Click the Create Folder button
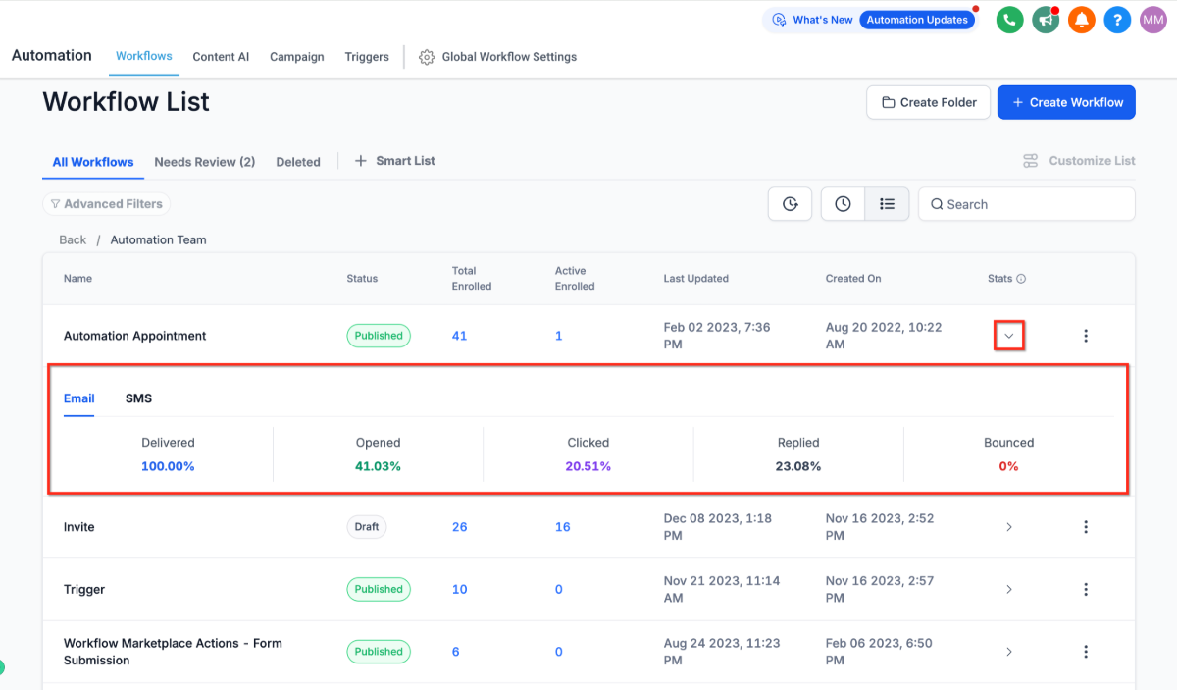1177x690 pixels. pos(928,102)
